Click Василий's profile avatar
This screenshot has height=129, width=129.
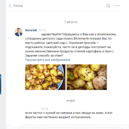19,32
